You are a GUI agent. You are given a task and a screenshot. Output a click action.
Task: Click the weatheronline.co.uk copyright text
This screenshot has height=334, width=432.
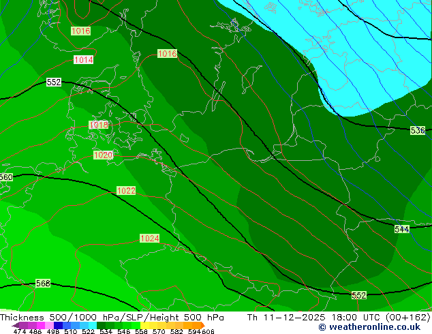[369, 327]
